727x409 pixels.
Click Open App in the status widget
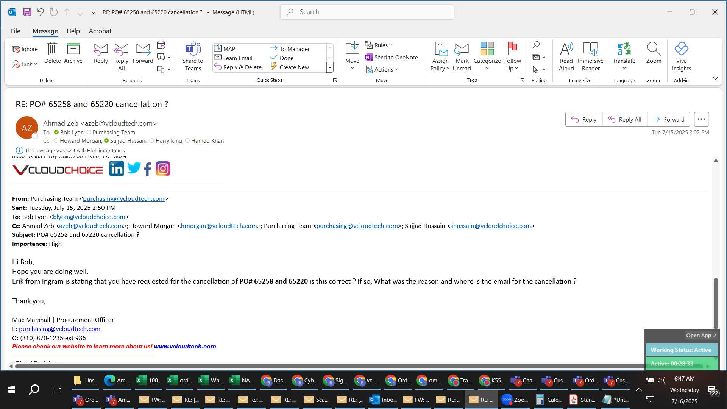701,335
